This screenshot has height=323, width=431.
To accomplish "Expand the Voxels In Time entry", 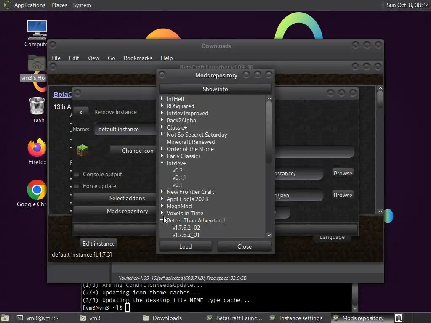I will point(162,212).
